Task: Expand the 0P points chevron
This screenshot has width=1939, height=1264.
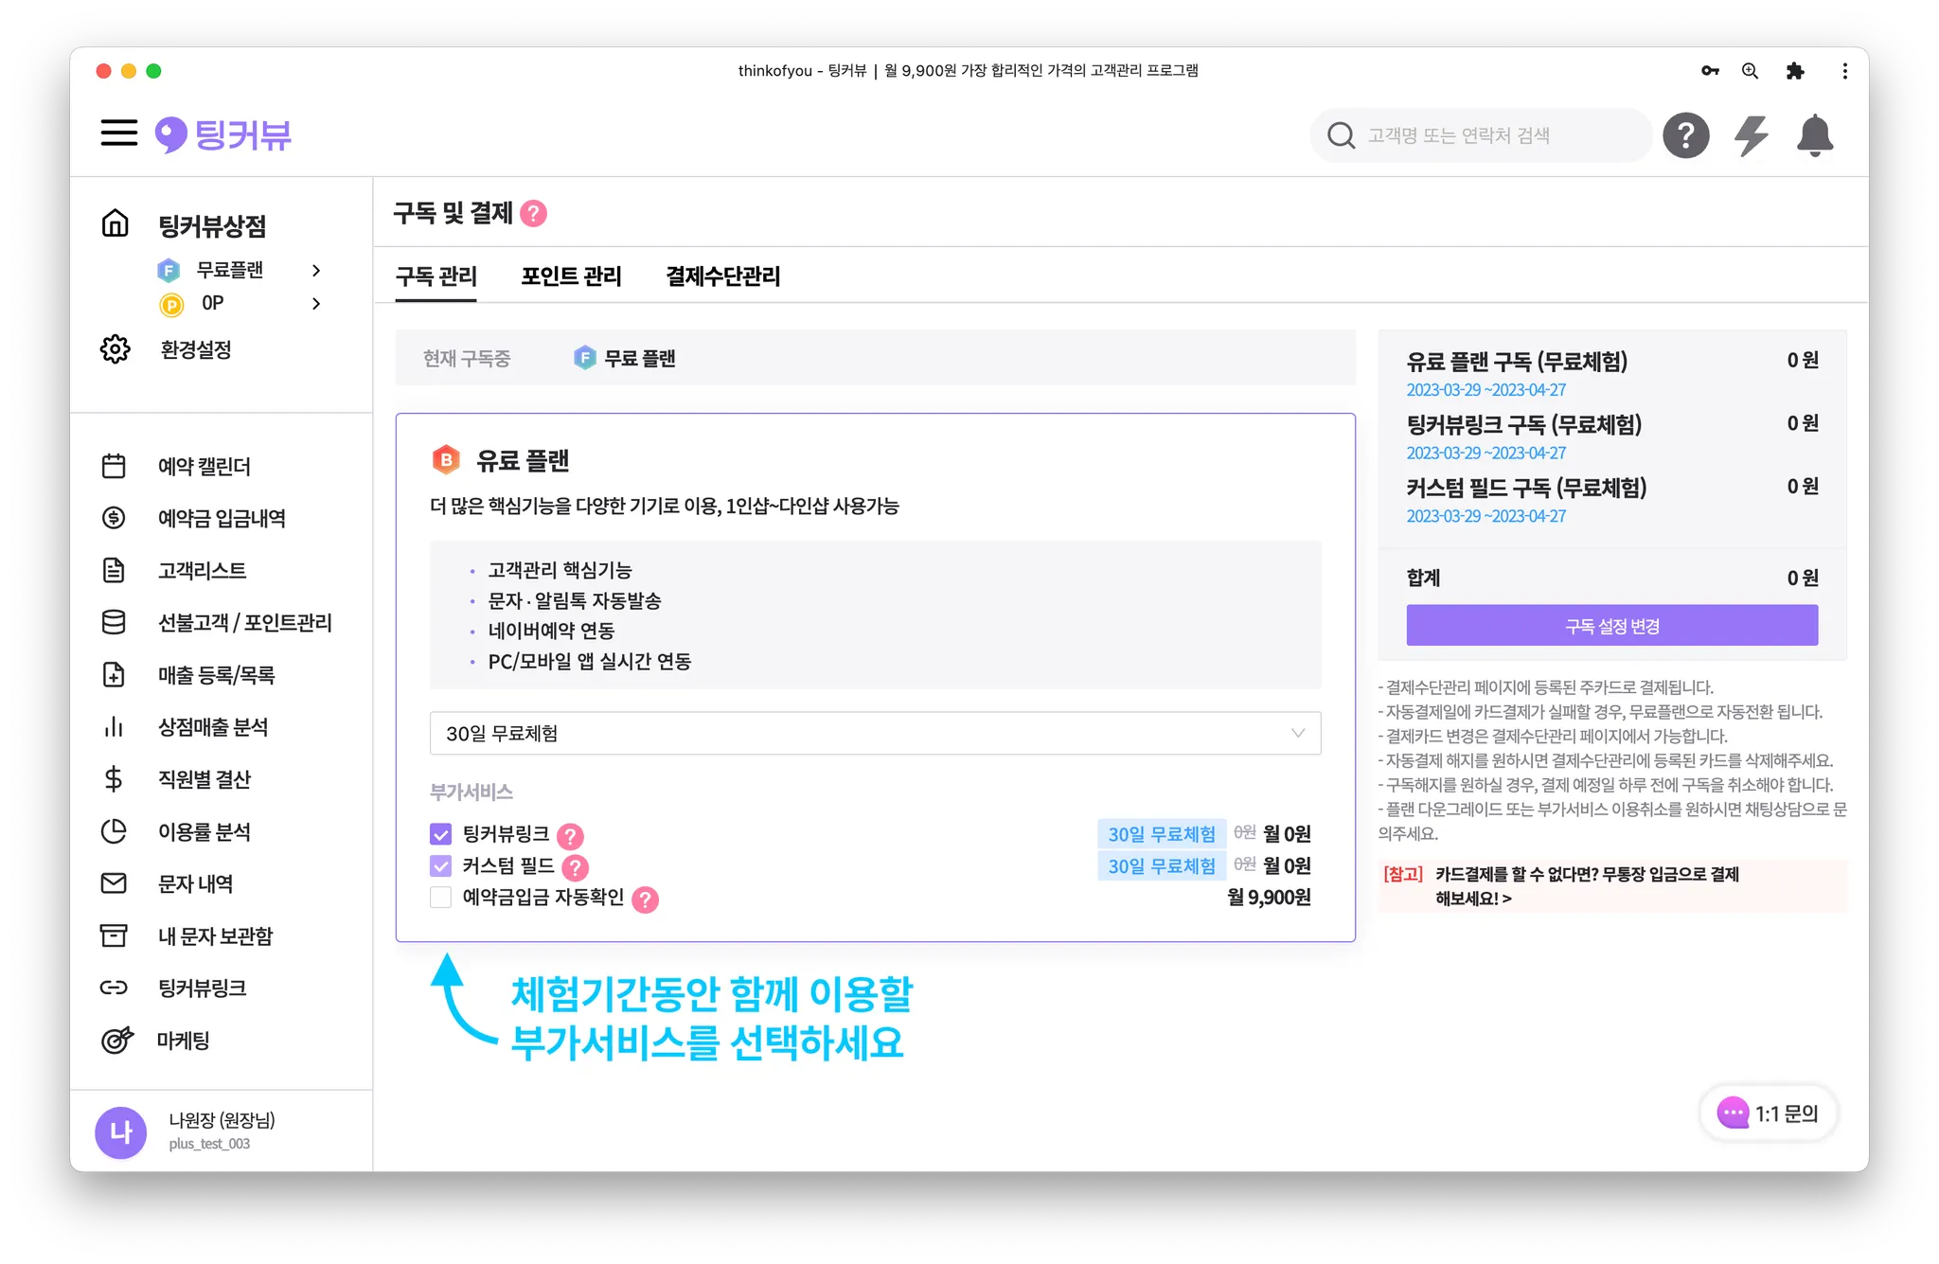Action: pyautogui.click(x=316, y=304)
